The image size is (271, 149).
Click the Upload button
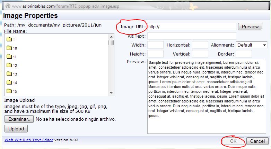click(x=16, y=129)
